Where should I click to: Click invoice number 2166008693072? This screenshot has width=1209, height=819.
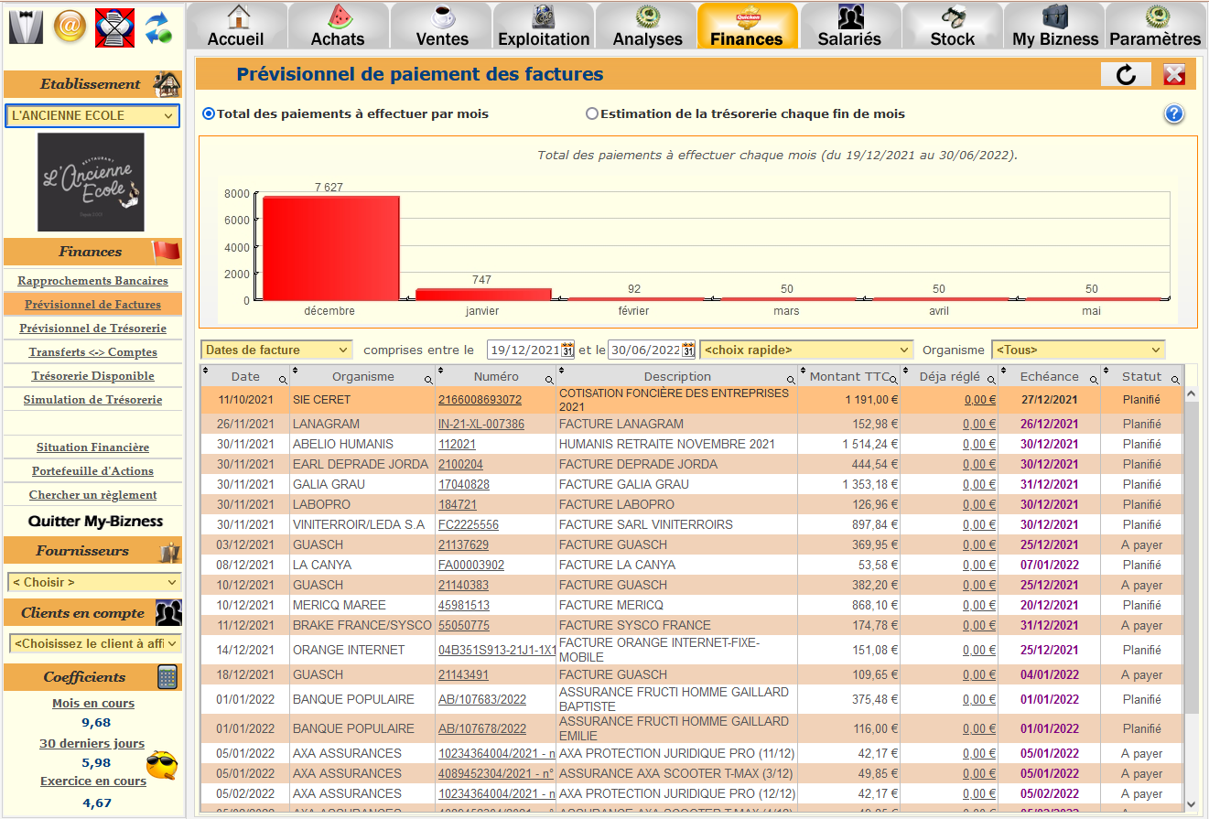[x=480, y=400]
